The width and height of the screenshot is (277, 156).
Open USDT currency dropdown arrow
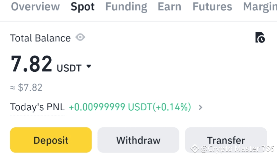[x=89, y=66]
